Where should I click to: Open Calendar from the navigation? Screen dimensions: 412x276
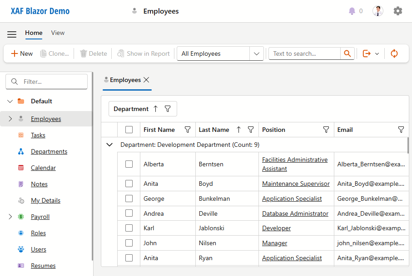pos(43,168)
